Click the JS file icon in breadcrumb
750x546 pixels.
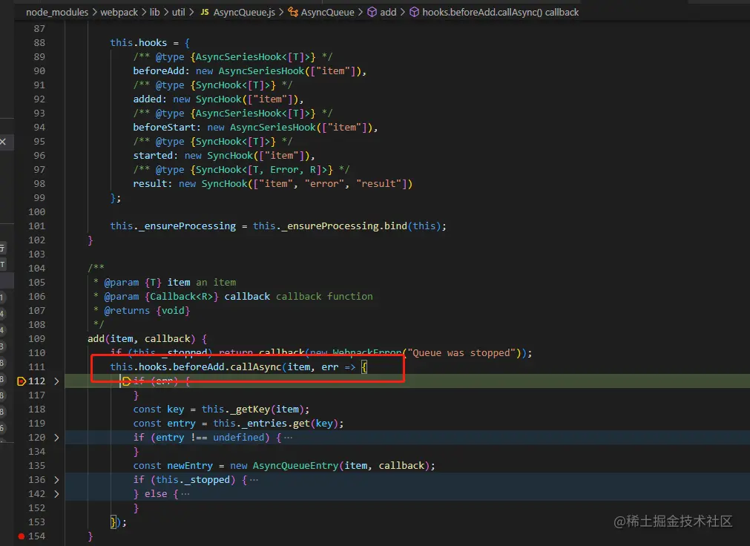click(205, 12)
